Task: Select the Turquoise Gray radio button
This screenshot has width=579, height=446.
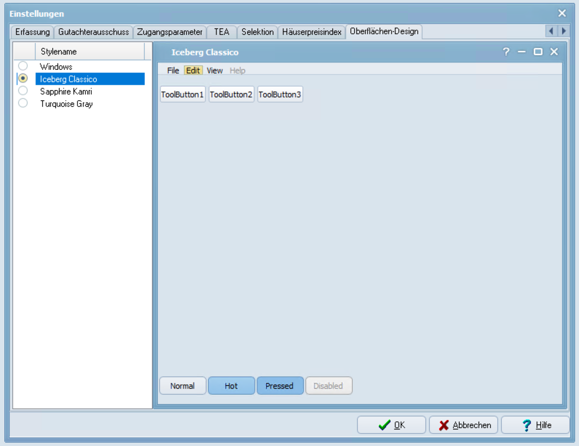Action: 23,104
